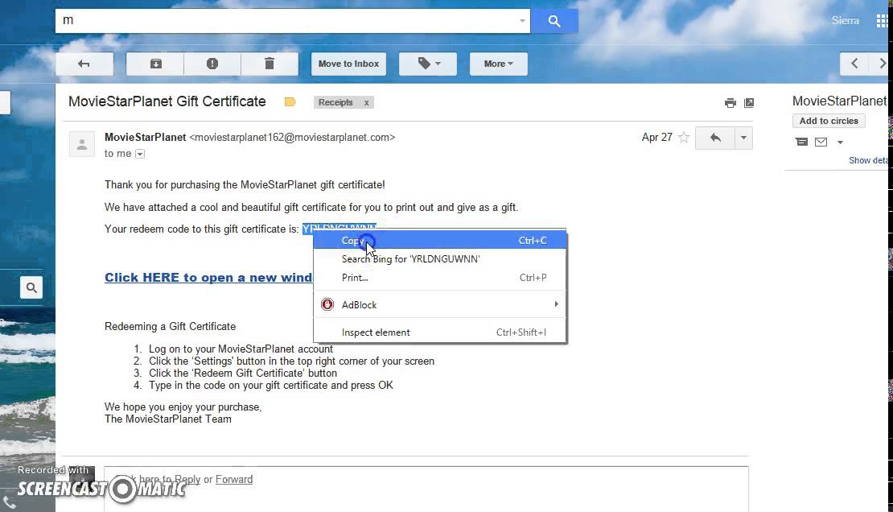The width and height of the screenshot is (893, 512).
Task: Open search options dropdown arrow
Action: tap(522, 21)
